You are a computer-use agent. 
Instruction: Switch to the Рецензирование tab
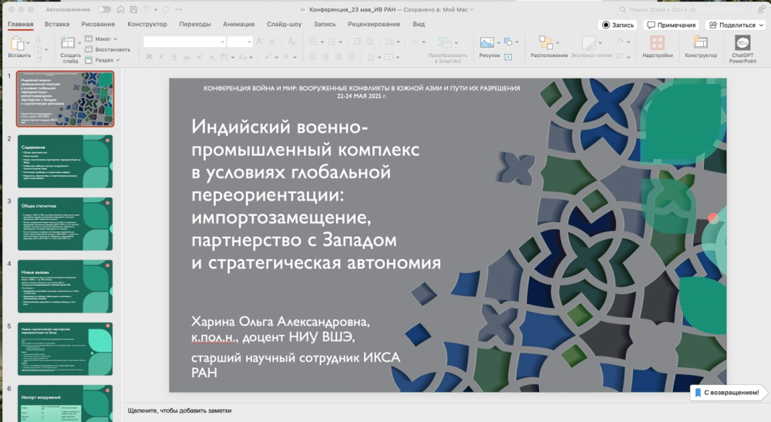[x=374, y=24]
